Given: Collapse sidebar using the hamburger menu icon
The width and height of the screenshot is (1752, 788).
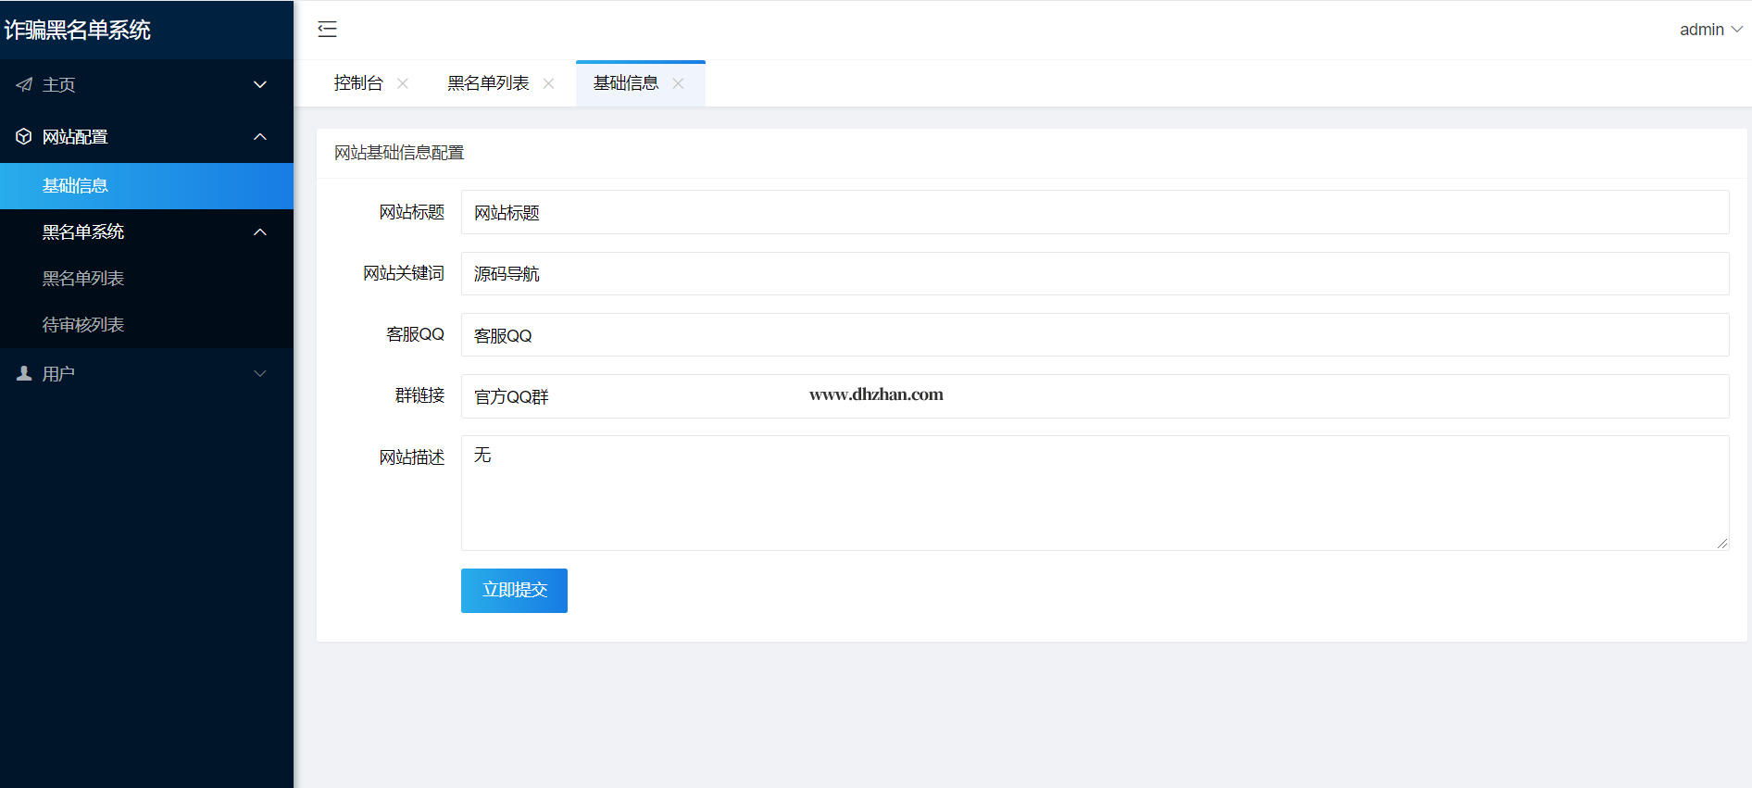Looking at the screenshot, I should coord(327,30).
